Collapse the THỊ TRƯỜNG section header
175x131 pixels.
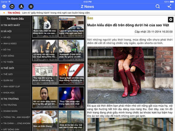pyautogui.click(x=15, y=99)
